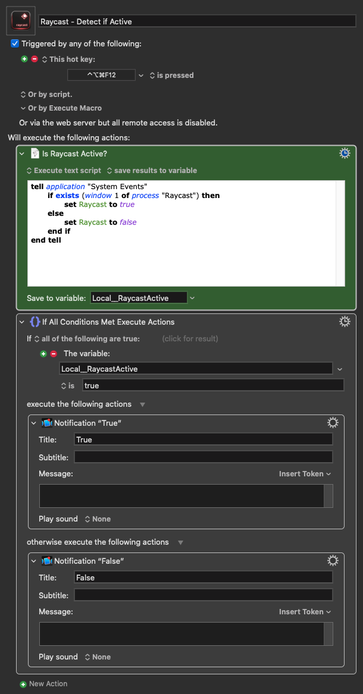Collapse the Notification "False" action
The height and width of the screenshot is (694, 363).
[x=34, y=561]
